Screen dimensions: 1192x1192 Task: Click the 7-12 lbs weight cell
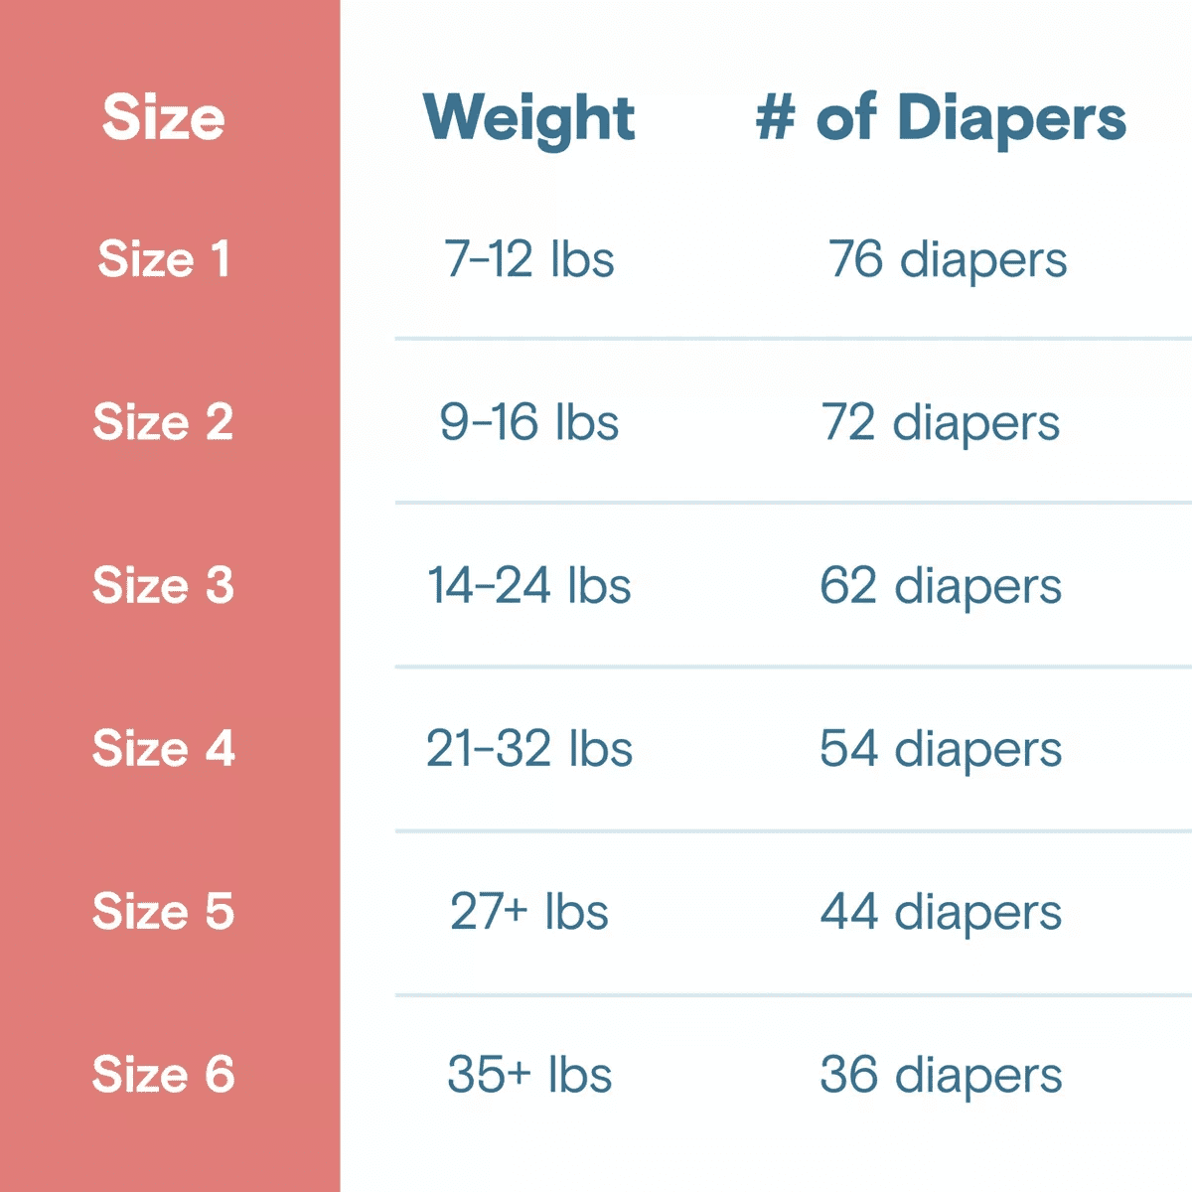pyautogui.click(x=528, y=259)
